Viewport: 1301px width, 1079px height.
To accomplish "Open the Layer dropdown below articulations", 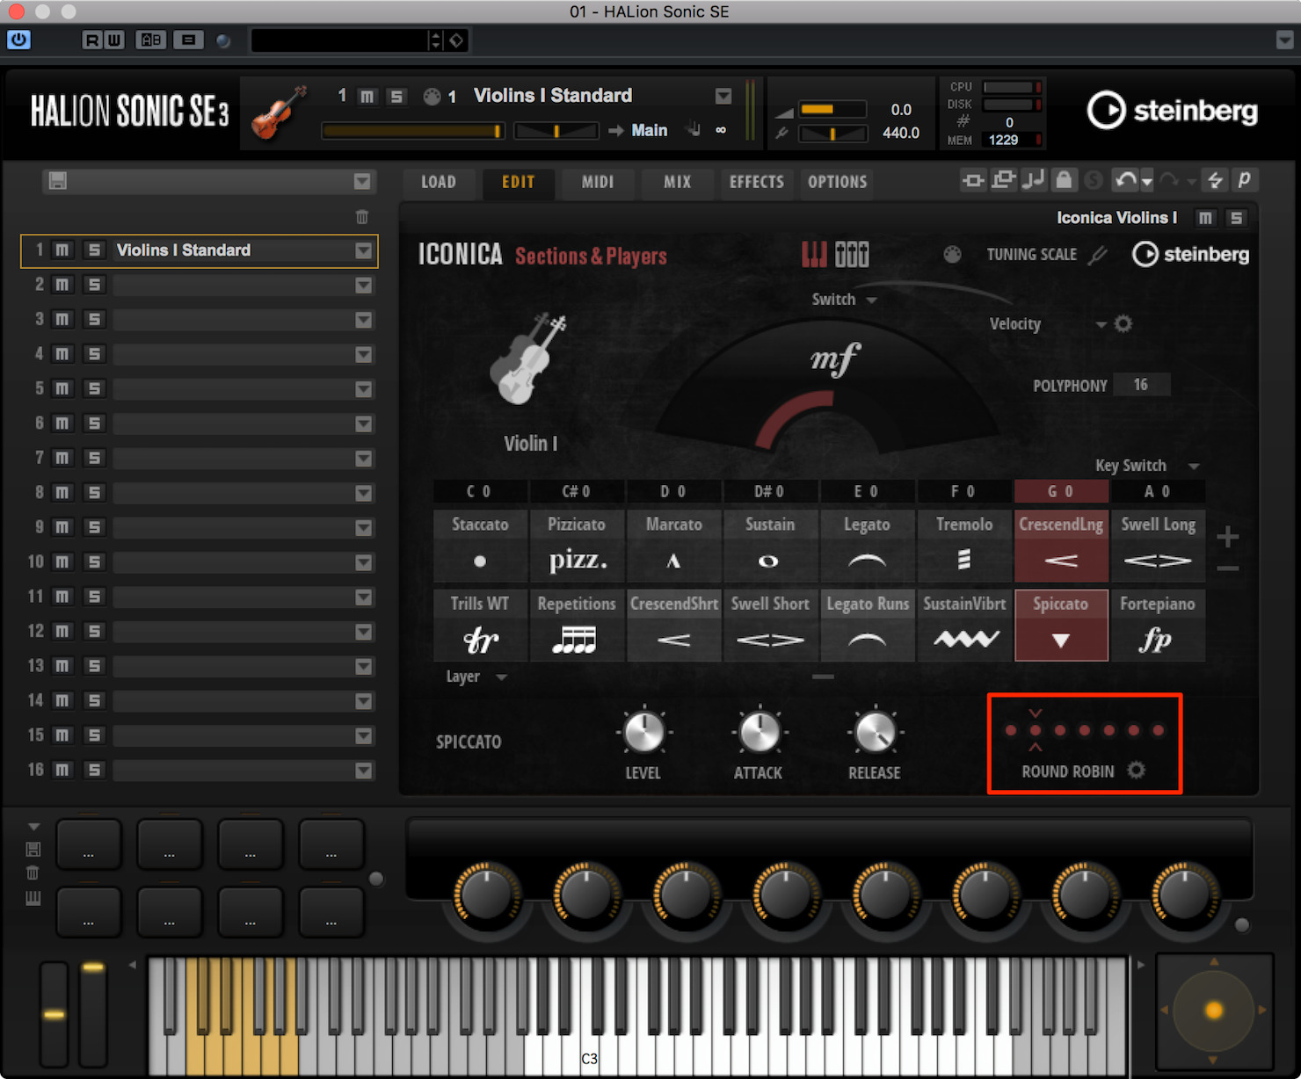I will click(476, 677).
